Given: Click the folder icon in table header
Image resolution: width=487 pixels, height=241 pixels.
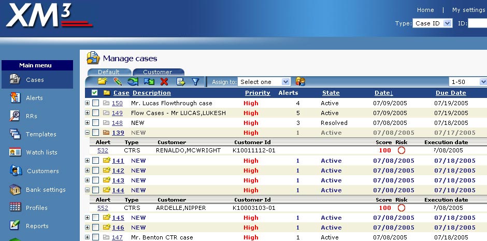Looking at the screenshot, I should (x=107, y=93).
